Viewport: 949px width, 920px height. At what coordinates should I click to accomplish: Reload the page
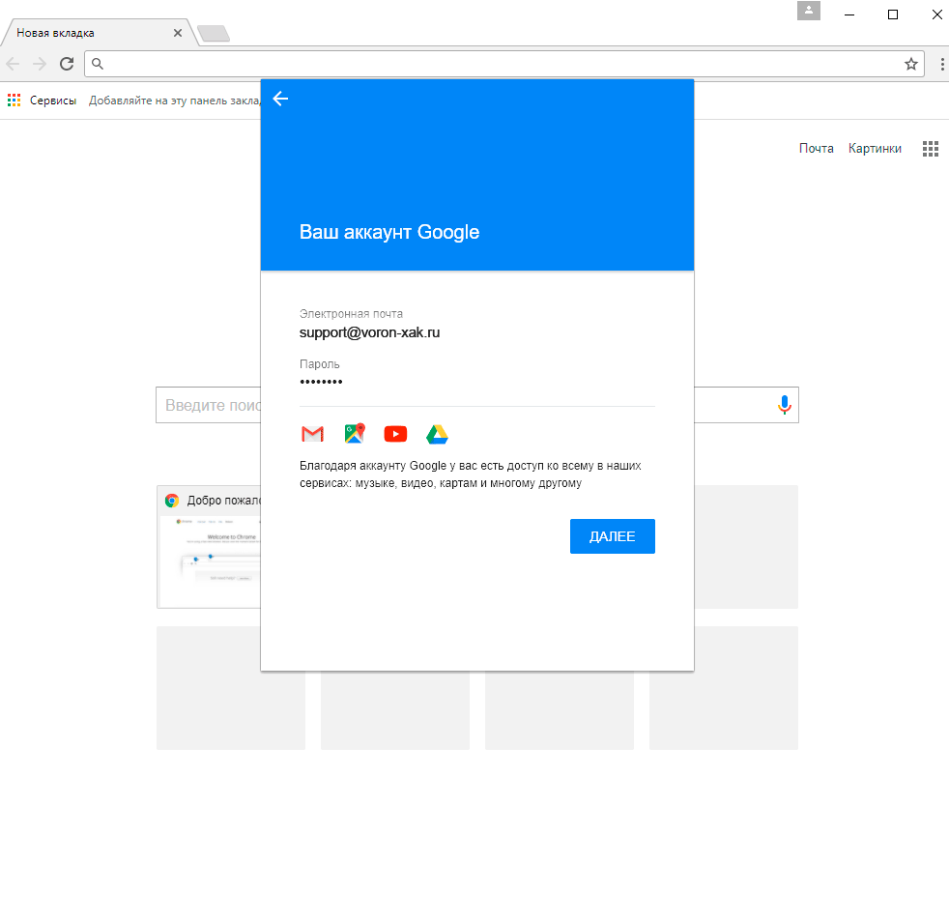click(67, 64)
